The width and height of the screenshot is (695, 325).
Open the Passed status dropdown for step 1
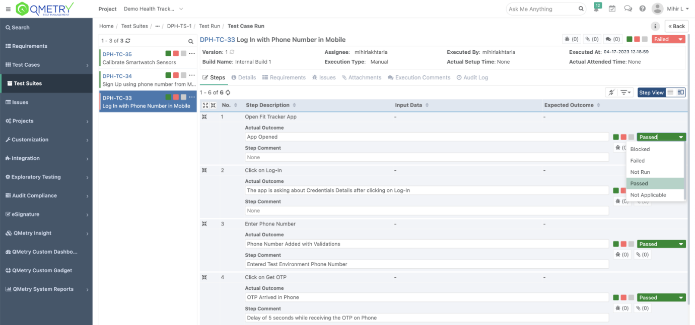coord(661,137)
